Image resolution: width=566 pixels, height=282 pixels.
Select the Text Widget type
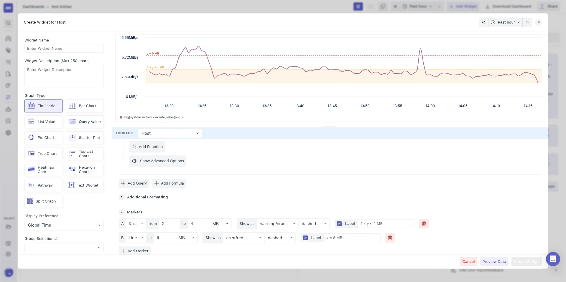click(x=85, y=185)
